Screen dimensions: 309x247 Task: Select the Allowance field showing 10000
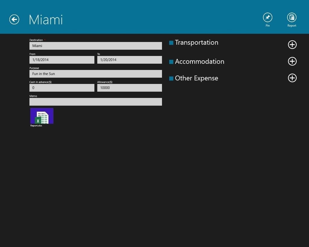tap(129, 88)
